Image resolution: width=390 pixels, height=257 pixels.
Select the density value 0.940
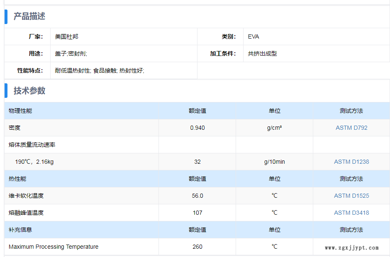click(197, 128)
